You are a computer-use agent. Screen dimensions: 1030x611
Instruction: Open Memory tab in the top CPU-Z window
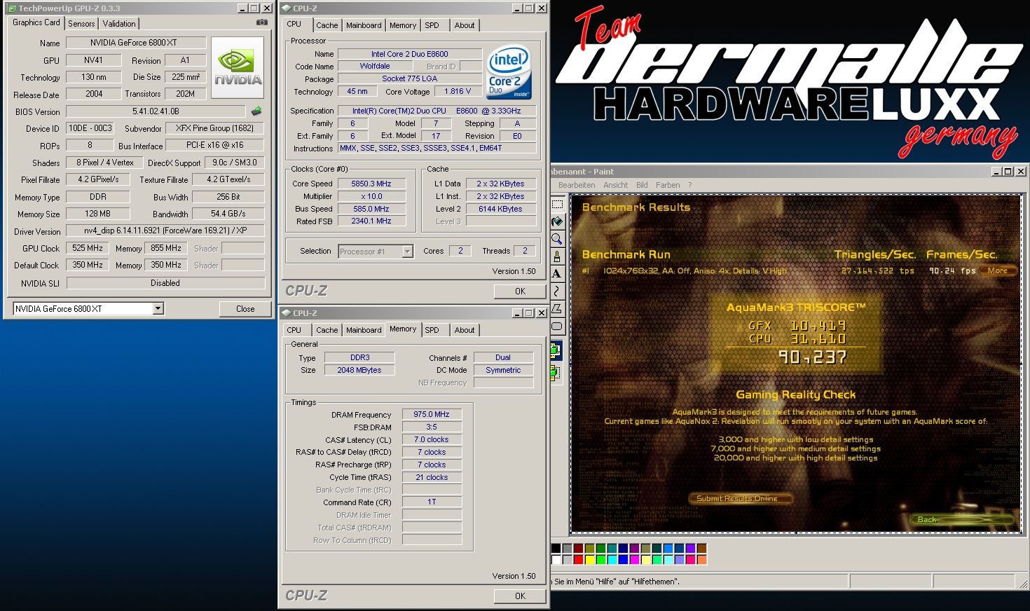click(403, 25)
